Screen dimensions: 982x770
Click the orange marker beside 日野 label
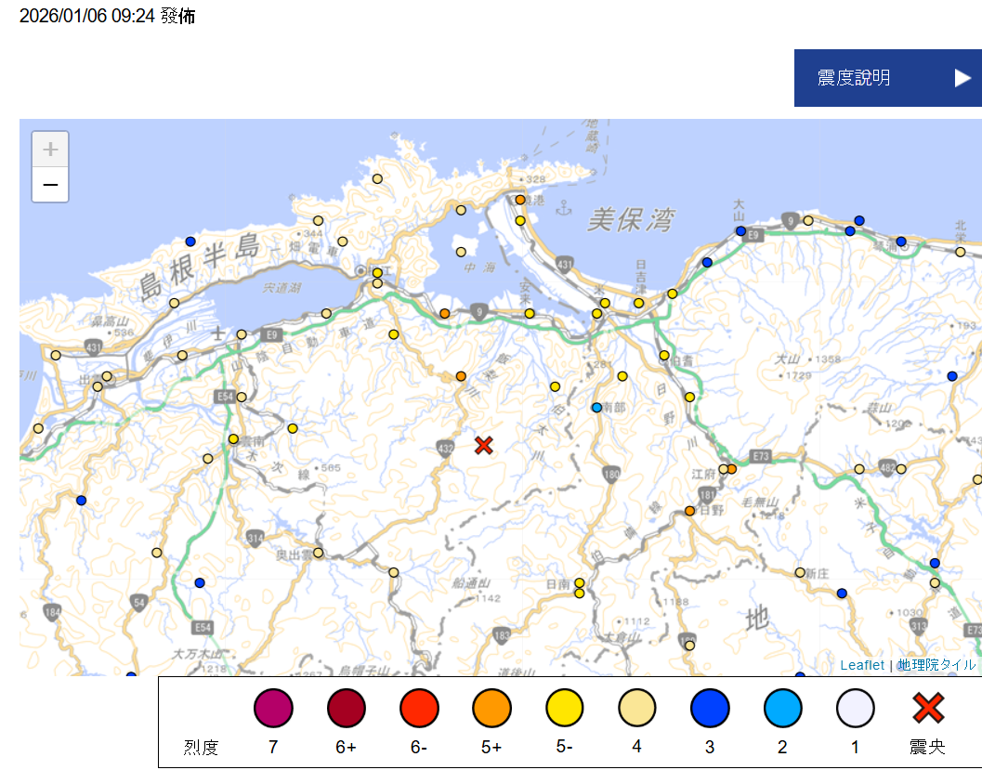[x=690, y=511]
